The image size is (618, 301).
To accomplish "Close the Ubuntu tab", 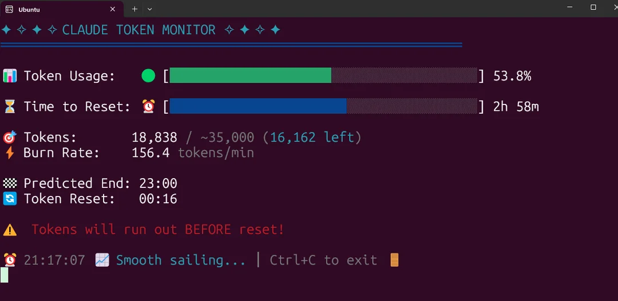I will 113,9.
